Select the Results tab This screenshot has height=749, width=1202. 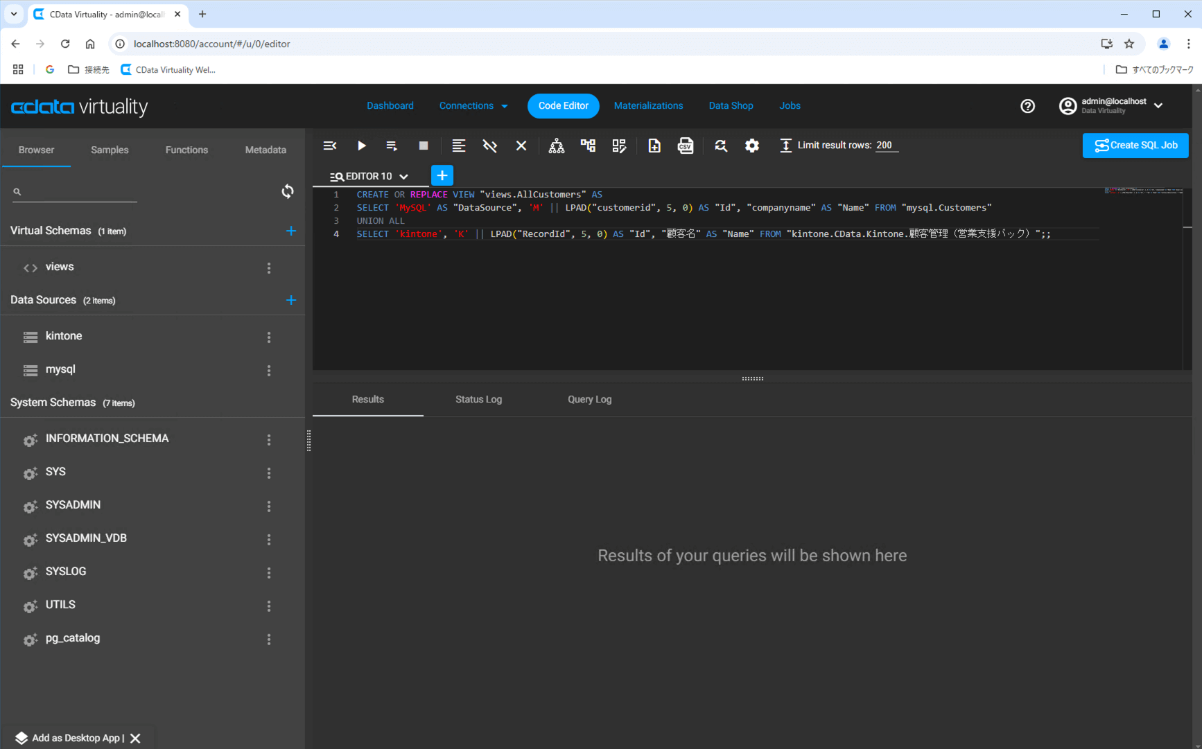click(367, 399)
